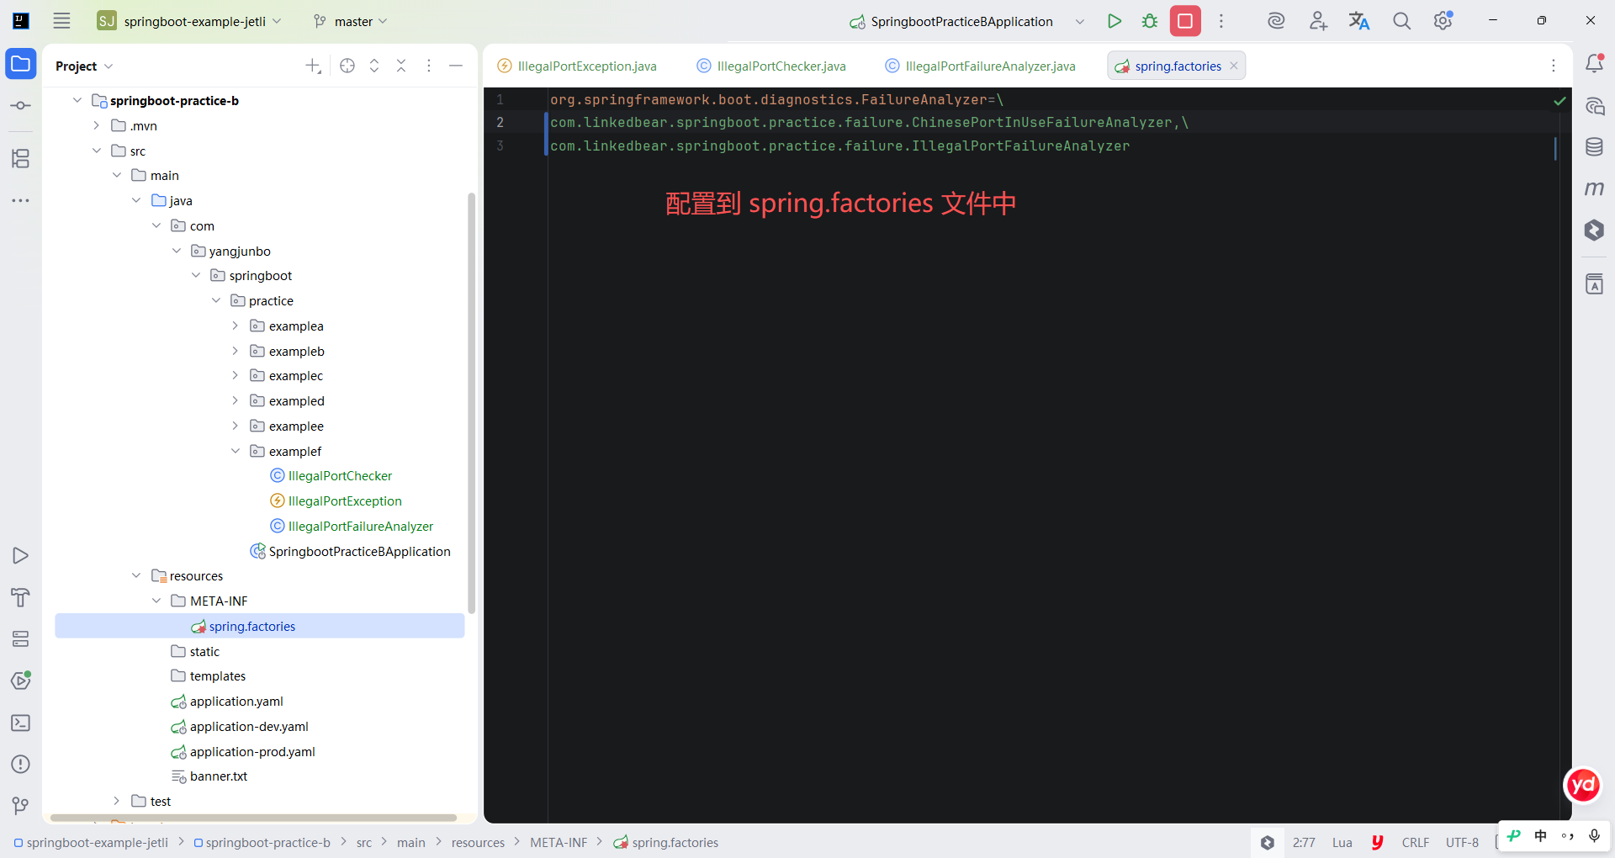Open the Run tool window
This screenshot has height=858, width=1615.
pos(21,556)
